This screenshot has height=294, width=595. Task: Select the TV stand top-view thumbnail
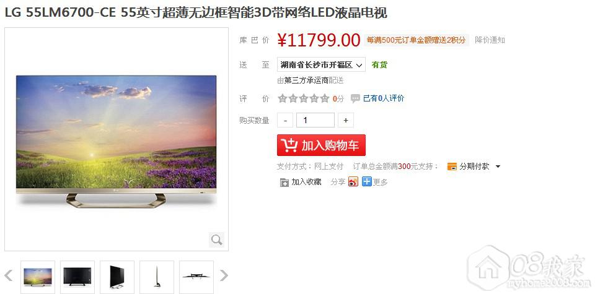(196, 277)
